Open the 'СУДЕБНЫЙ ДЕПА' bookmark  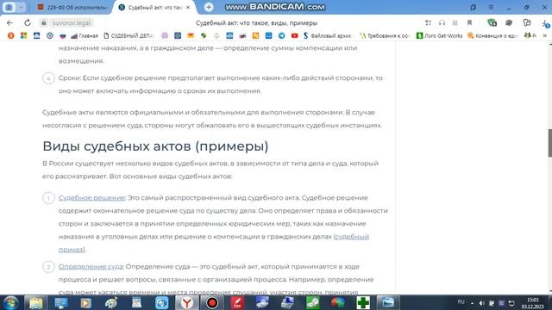129,35
